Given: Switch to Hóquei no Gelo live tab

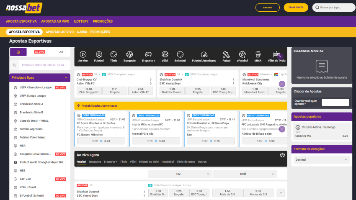Looking at the screenshot, I should pos(149,162).
